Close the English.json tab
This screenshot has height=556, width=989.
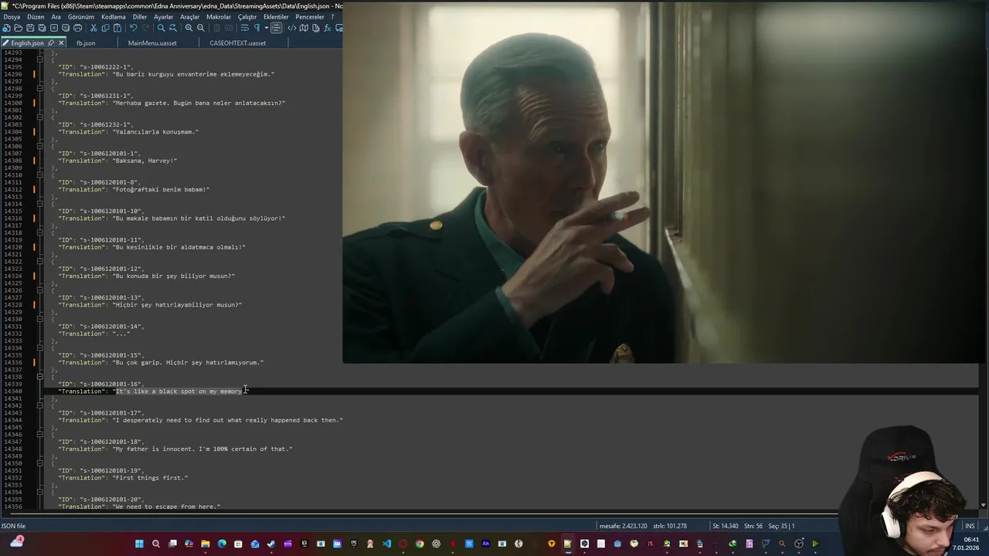[x=61, y=43]
